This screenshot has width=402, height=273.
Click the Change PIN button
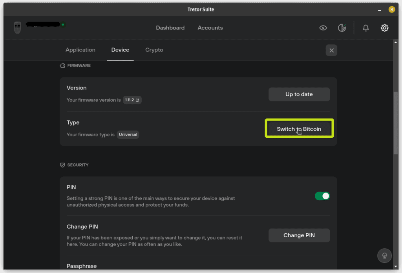(299, 235)
